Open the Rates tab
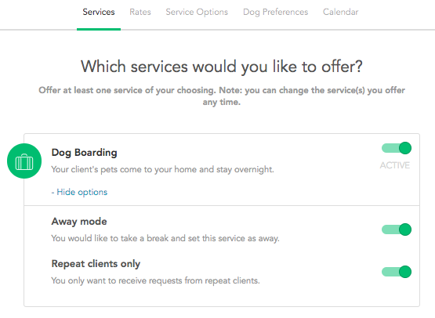The height and width of the screenshot is (318, 435). (140, 12)
